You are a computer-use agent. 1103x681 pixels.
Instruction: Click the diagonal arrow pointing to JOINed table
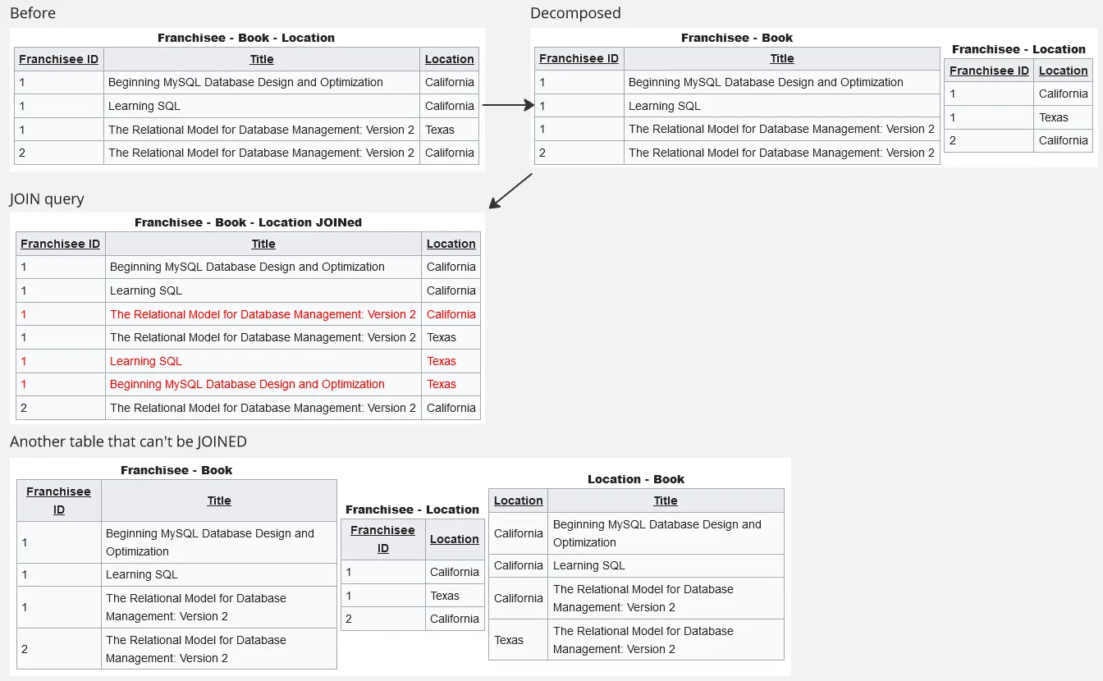point(510,190)
